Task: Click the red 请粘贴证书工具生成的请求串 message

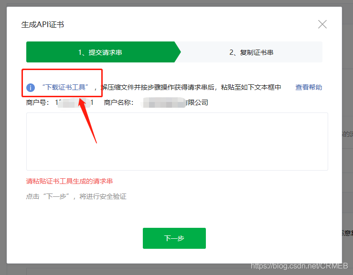Action: click(x=69, y=181)
